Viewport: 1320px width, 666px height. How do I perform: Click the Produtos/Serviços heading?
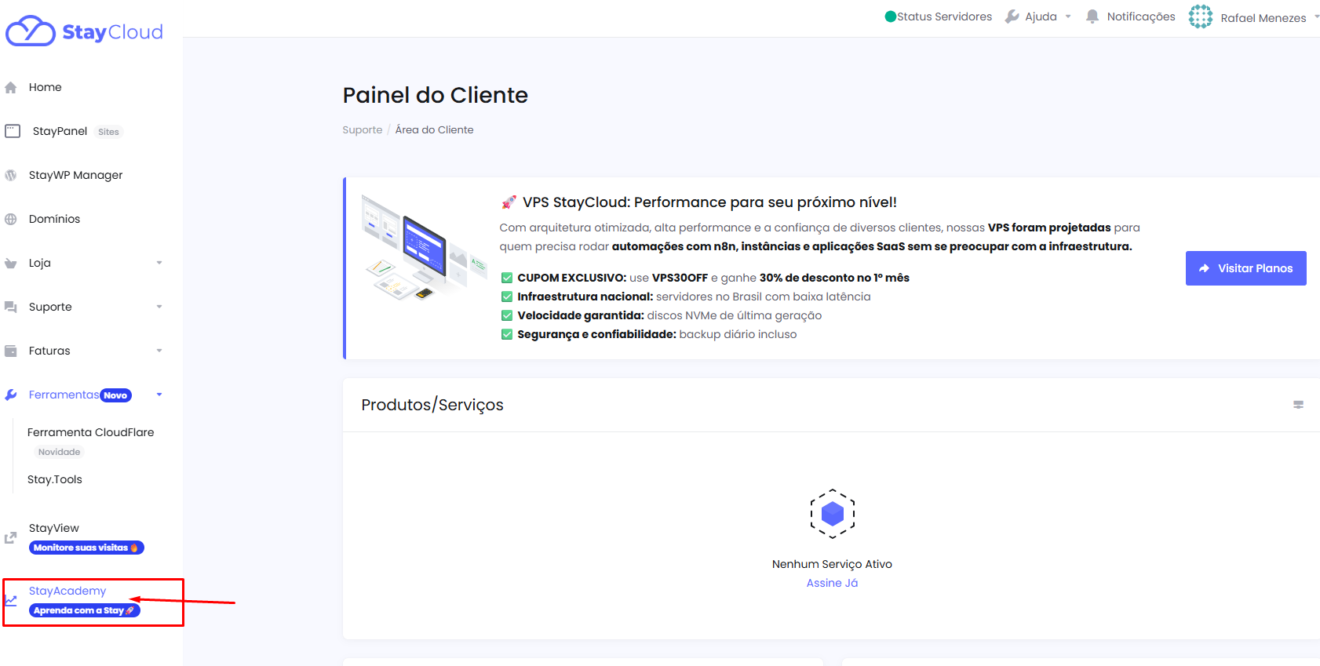click(x=432, y=405)
